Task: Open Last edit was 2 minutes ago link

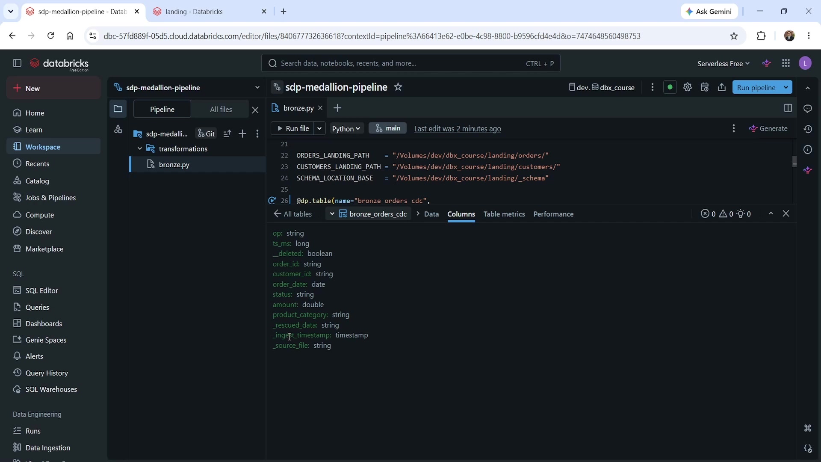Action: click(458, 129)
